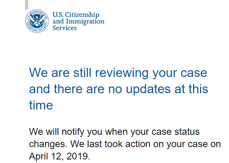Click the word 'reviewing' in the heading
Image resolution: width=229 pixels, height=163 pixels.
coord(122,73)
